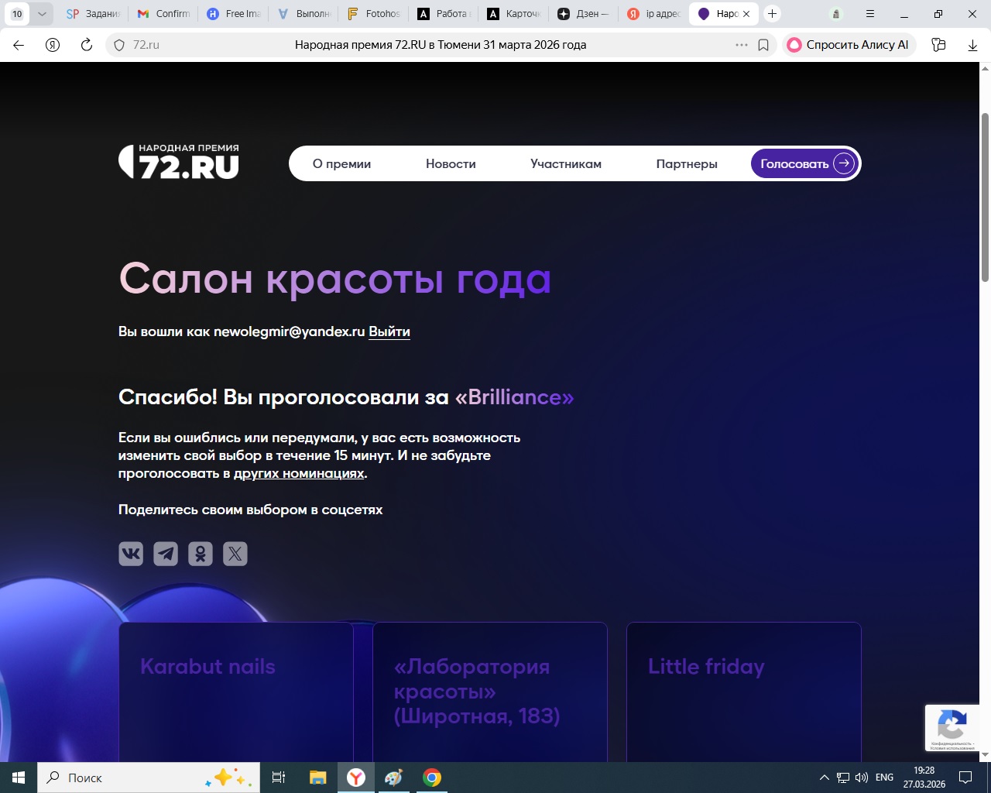Viewport: 991px width, 793px height.
Task: Open the Karabut nails nominee card
Action: pyautogui.click(x=236, y=692)
